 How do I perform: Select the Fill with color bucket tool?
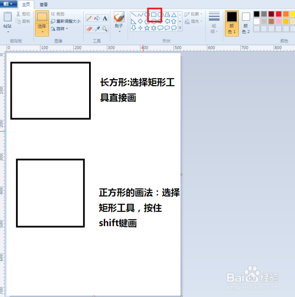click(x=97, y=18)
